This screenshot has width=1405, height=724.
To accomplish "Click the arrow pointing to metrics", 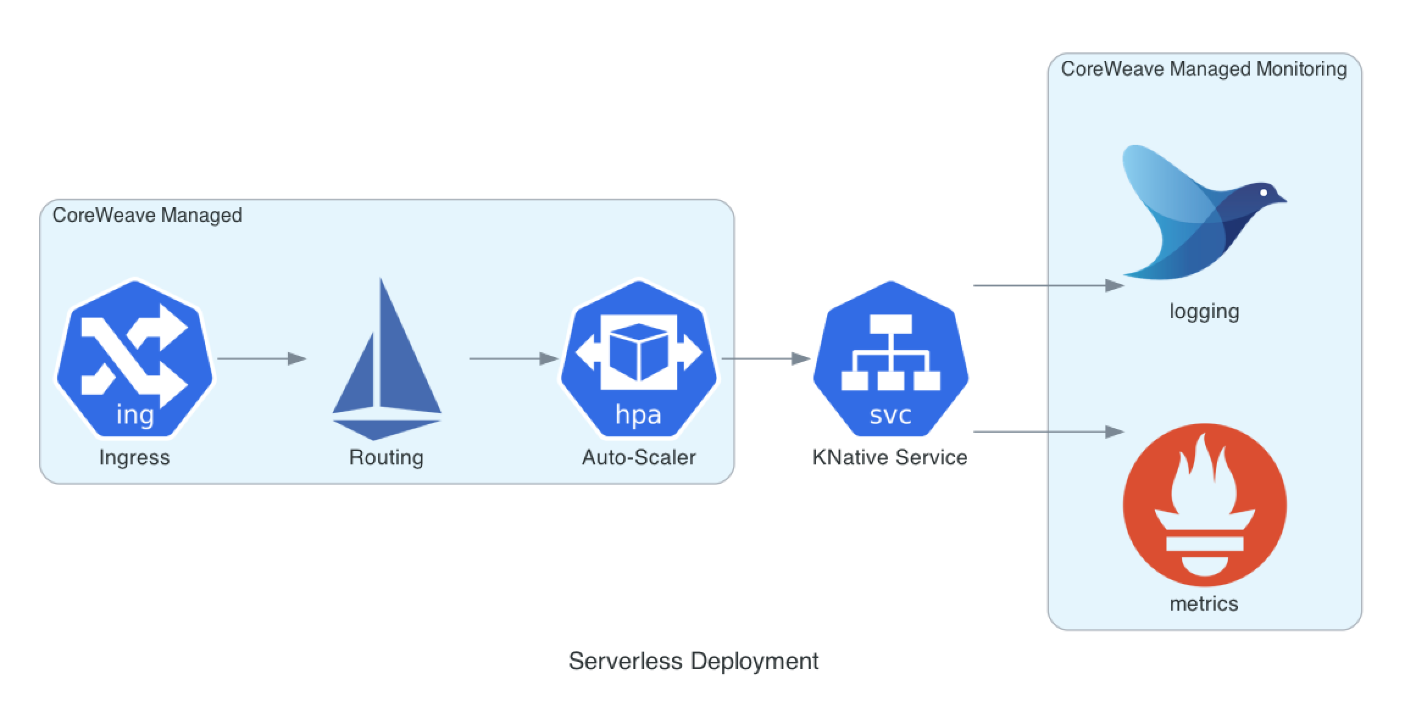I will click(1048, 432).
